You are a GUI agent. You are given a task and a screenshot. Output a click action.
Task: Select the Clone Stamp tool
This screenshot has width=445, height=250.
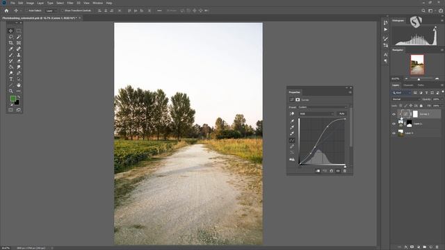19,55
